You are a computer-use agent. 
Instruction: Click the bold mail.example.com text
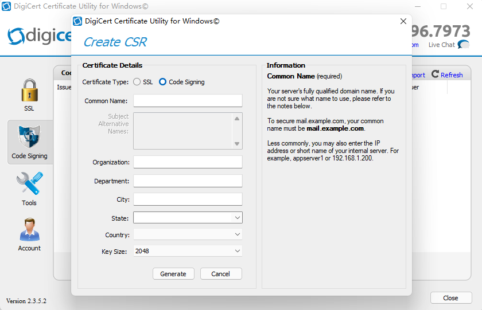coord(335,128)
